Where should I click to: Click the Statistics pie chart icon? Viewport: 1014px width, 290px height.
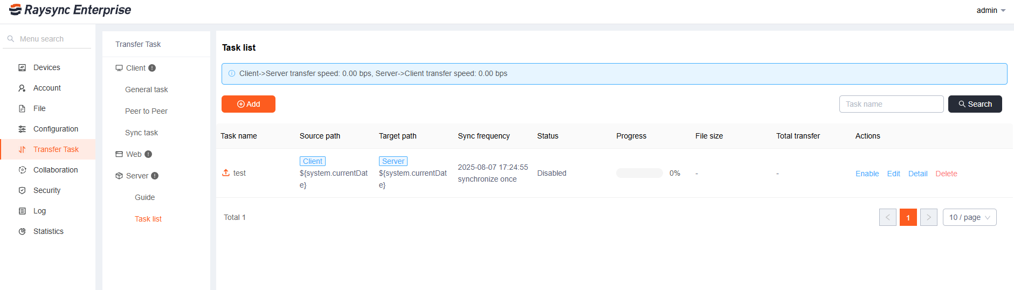(22, 231)
